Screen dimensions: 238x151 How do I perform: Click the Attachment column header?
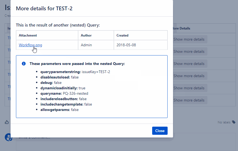click(28, 35)
